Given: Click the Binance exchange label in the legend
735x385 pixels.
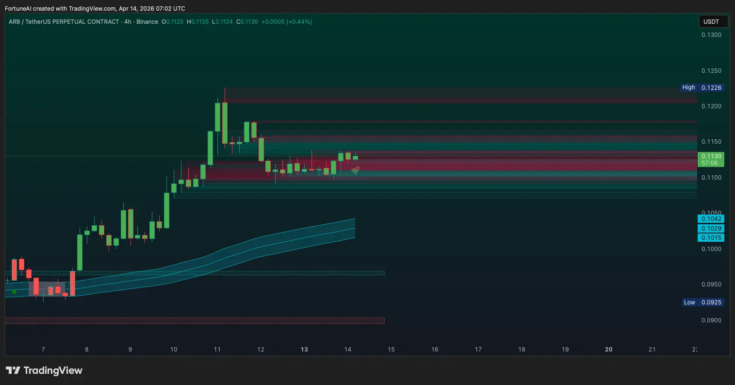Looking at the screenshot, I should pos(147,22).
